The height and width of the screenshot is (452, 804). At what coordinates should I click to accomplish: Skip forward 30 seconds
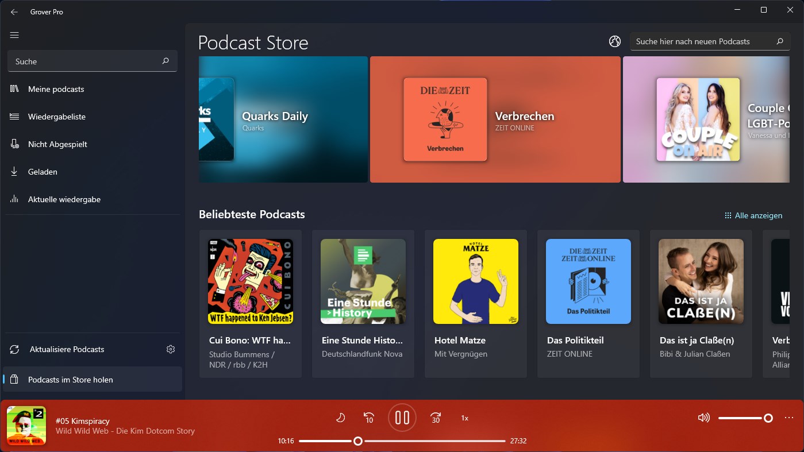click(x=436, y=418)
